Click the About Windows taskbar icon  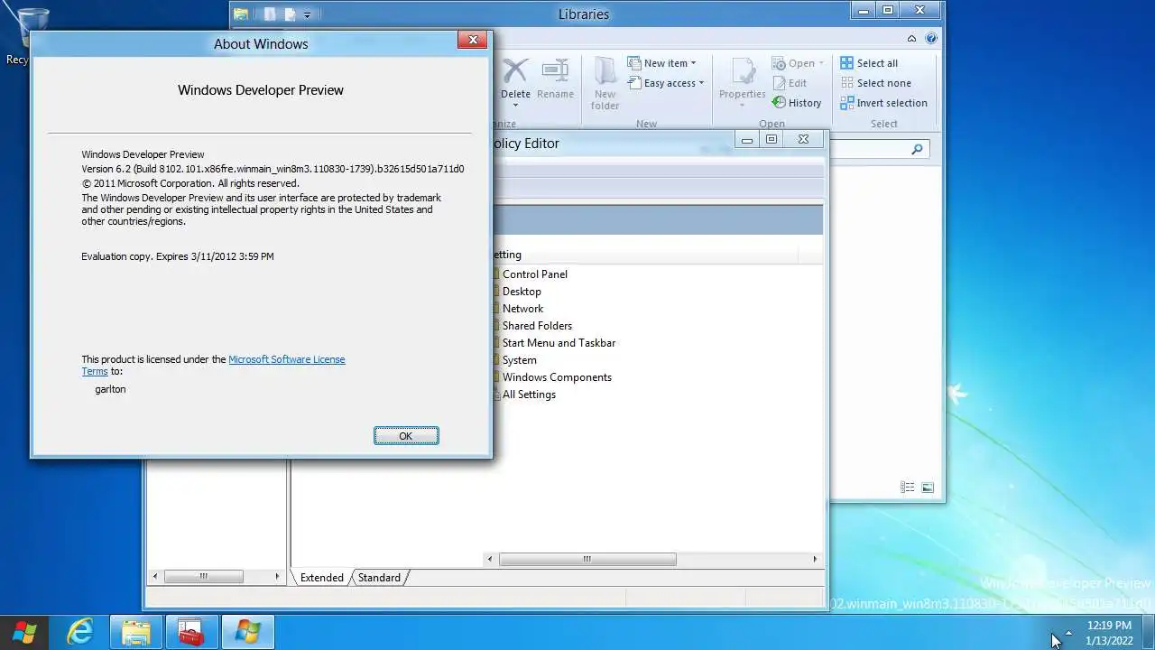pos(247,632)
